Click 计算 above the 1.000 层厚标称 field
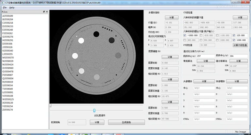Viewport: 251px width, 135px height. 170,79
